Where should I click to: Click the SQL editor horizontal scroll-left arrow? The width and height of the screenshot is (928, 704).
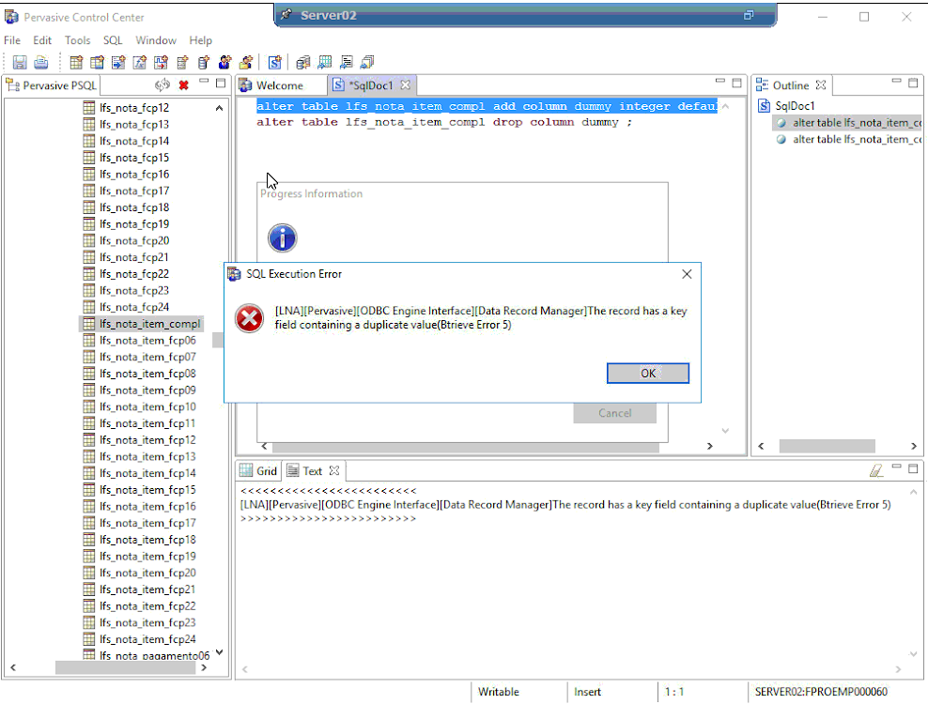(x=264, y=446)
